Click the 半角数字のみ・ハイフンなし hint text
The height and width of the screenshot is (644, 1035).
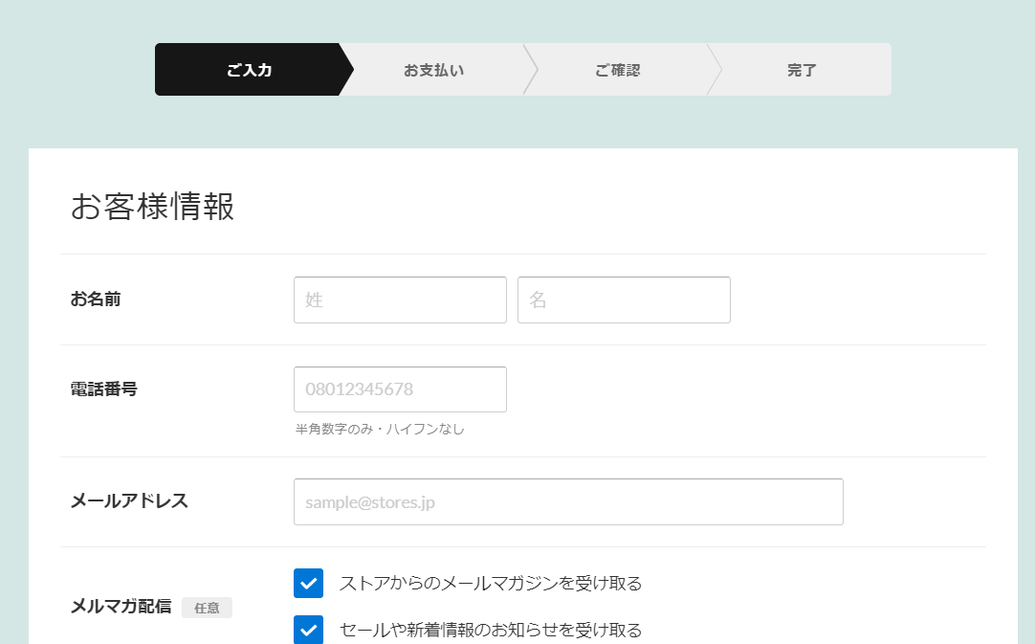pyautogui.click(x=380, y=429)
